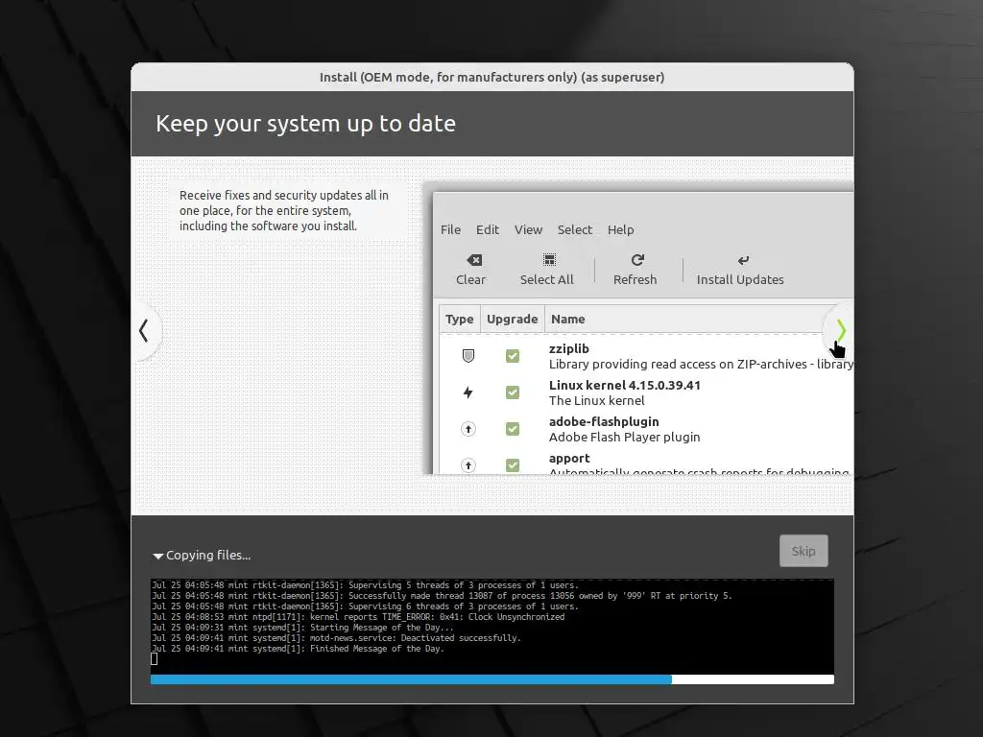Click the Clear toolbar icon
The height and width of the screenshot is (737, 983).
click(x=474, y=260)
